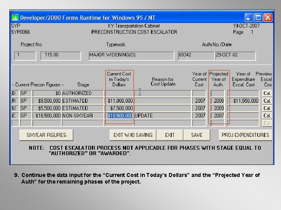
Task: Maximize the Forms Runtime window
Action: [258, 17]
